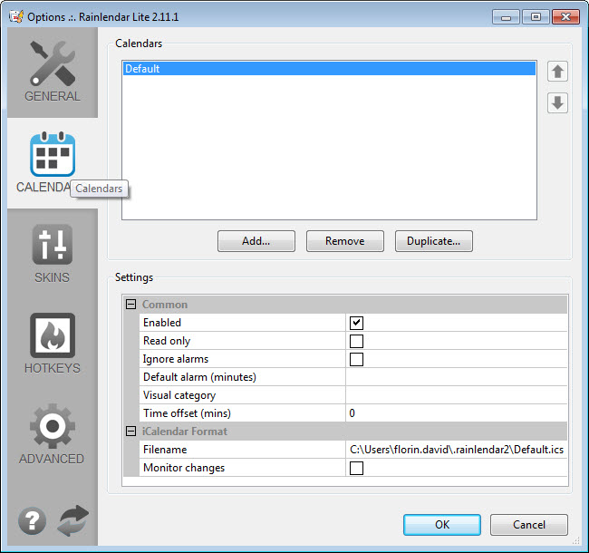Click the Rainlendar app icon in title bar
Viewport: 589px width, 553px height.
16,17
